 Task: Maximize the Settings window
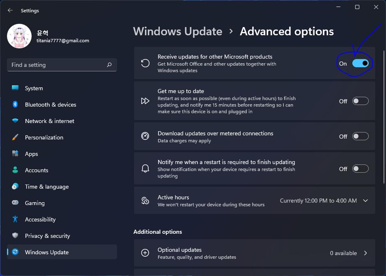(357, 7)
